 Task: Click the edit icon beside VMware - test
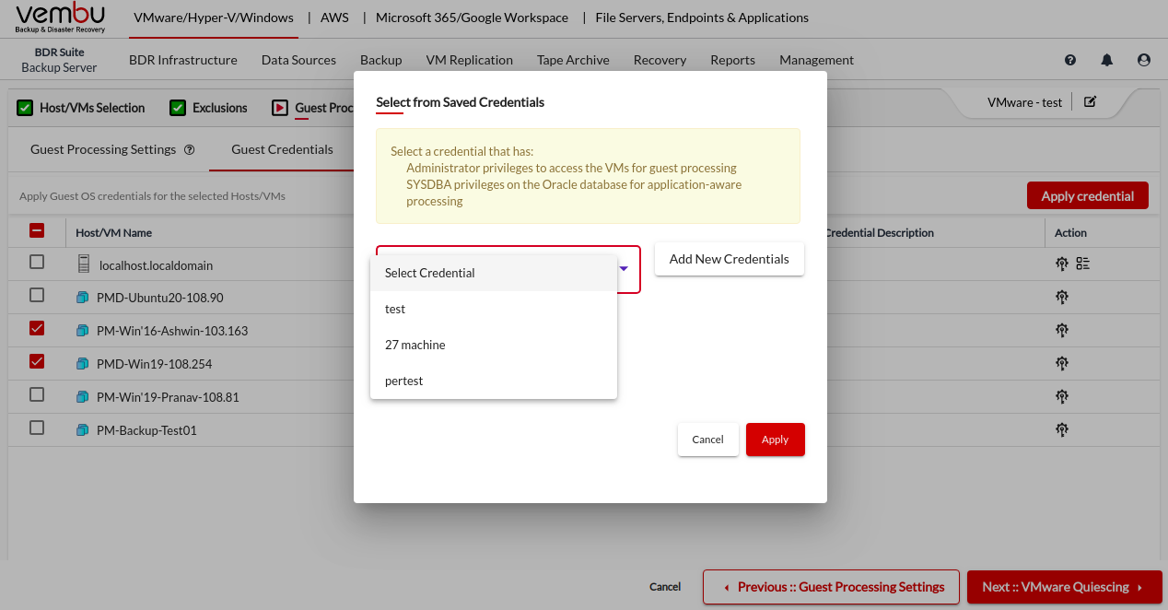tap(1091, 102)
